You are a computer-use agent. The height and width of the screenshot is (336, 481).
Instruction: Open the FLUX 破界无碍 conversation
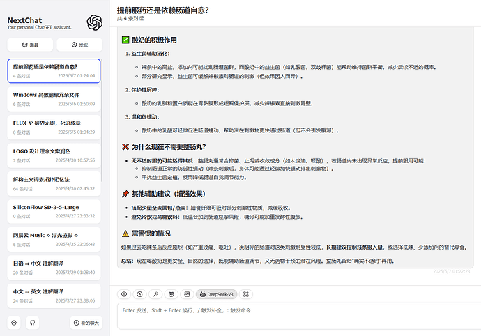click(54, 128)
